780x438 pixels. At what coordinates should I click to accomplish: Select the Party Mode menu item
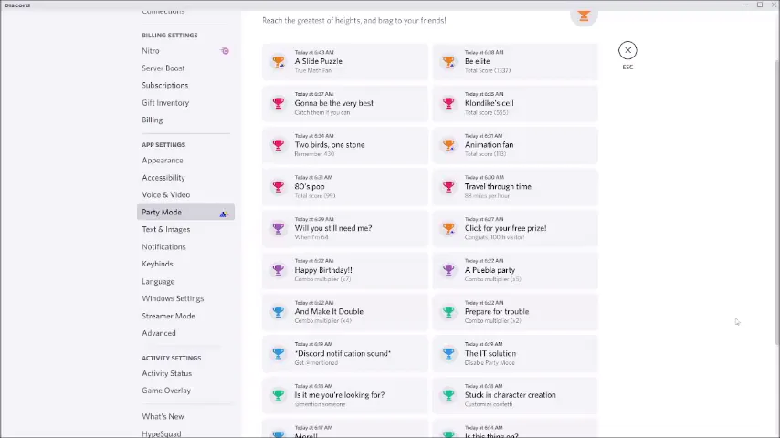click(185, 212)
